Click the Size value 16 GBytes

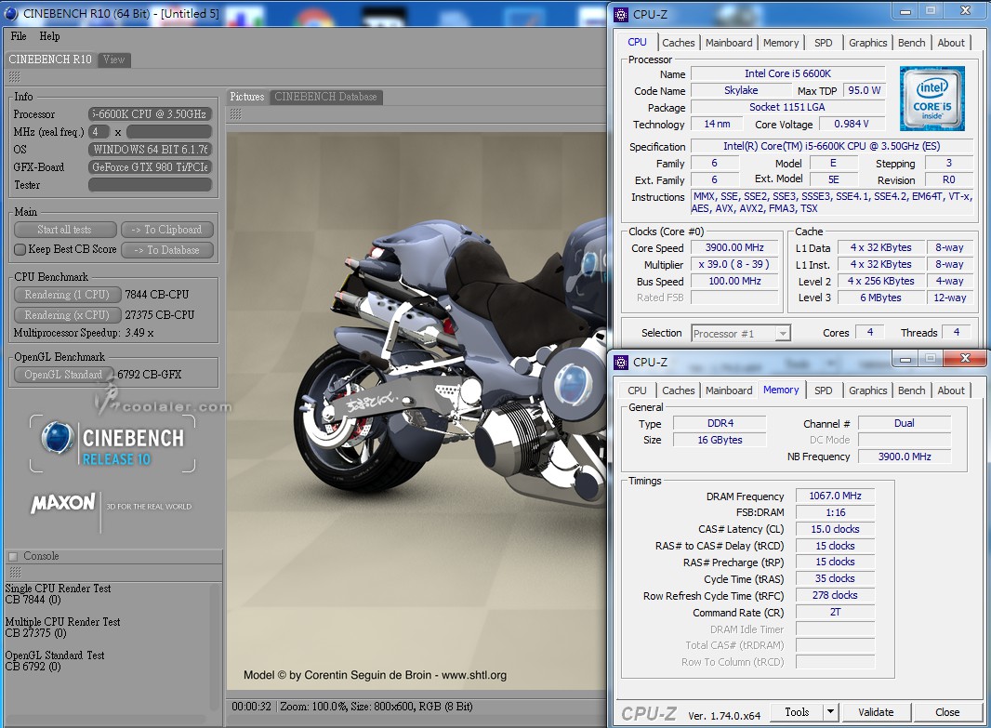point(720,440)
